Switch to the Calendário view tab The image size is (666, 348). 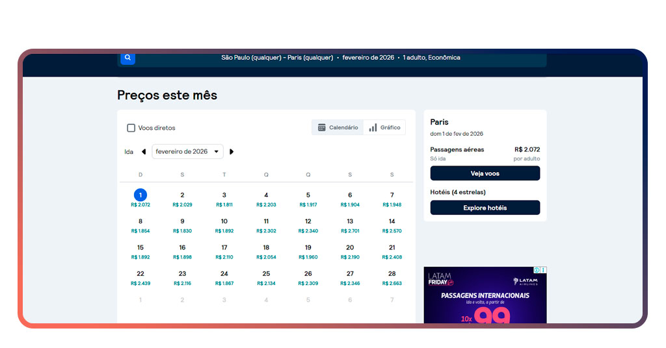[338, 128]
